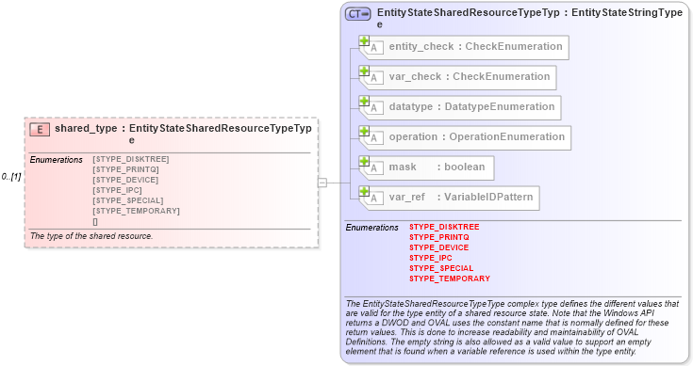The width and height of the screenshot is (693, 366).
Task: Click the E element icon of shared_type
Action: pos(40,129)
